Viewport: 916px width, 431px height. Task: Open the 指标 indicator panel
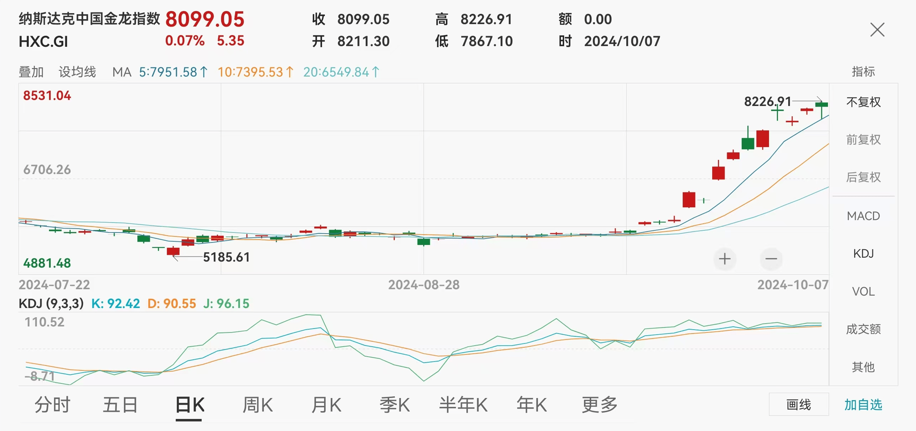click(x=864, y=72)
